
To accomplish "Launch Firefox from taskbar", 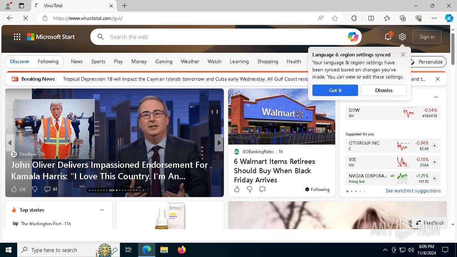I will [x=181, y=250].
